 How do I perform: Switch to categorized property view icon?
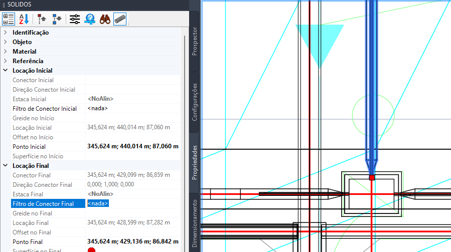coord(9,19)
